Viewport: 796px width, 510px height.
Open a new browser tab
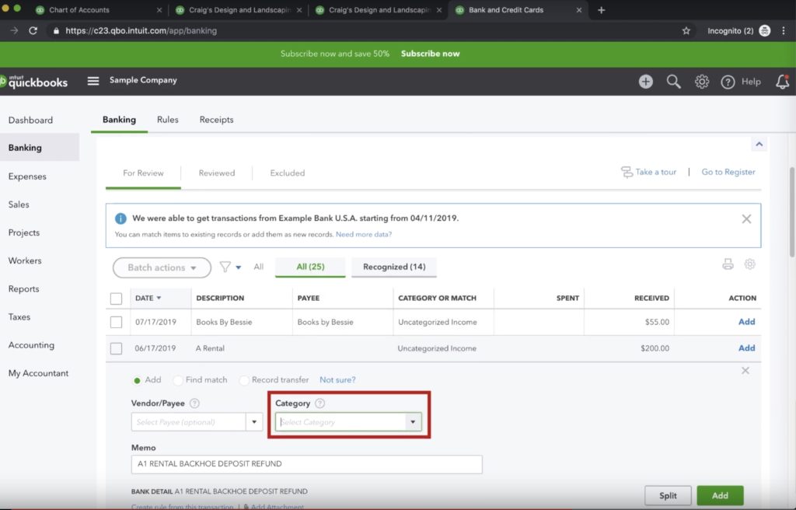pyautogui.click(x=601, y=9)
